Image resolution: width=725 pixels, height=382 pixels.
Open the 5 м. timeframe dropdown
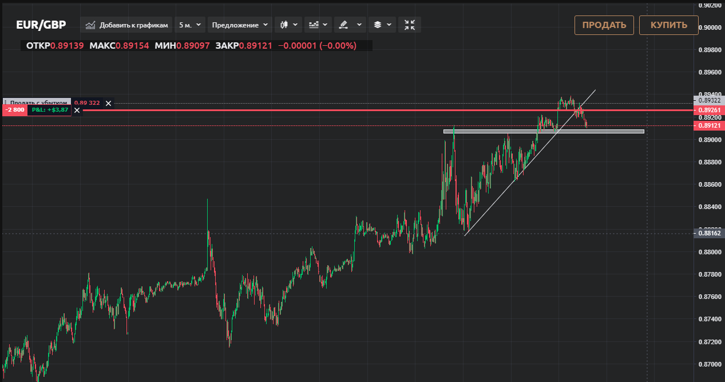point(190,25)
